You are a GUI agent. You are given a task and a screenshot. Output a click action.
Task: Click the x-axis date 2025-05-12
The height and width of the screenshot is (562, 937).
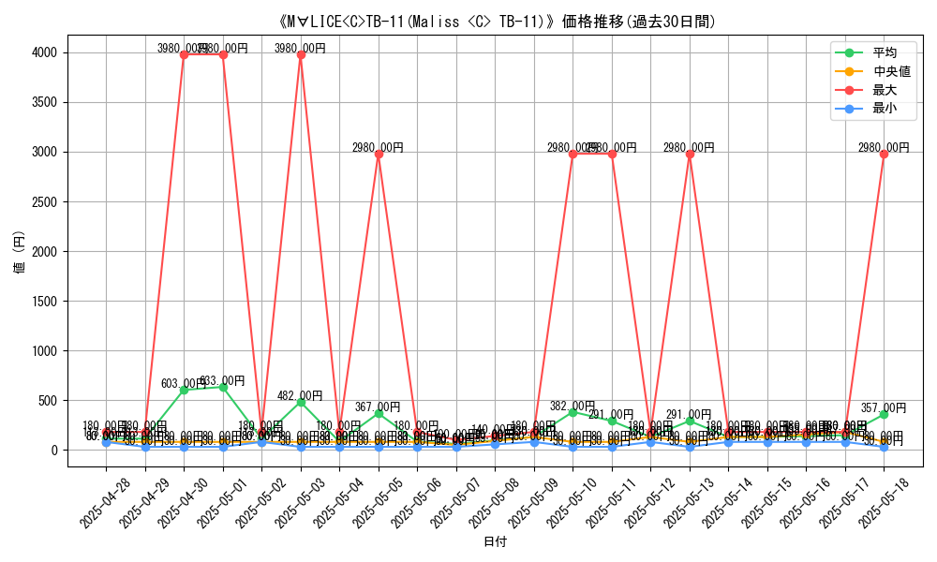tap(650, 503)
